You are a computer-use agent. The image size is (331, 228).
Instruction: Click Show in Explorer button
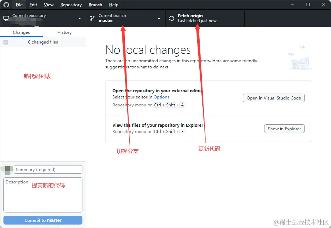(x=284, y=129)
